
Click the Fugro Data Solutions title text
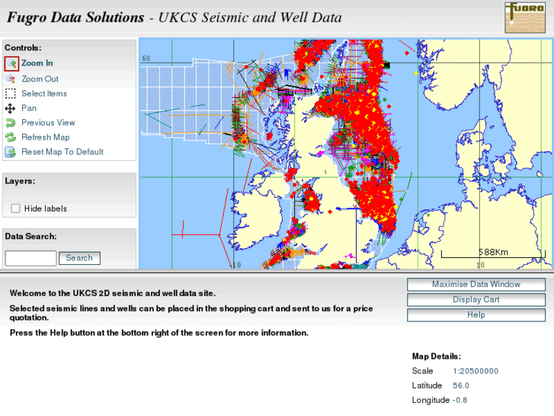[x=75, y=18]
